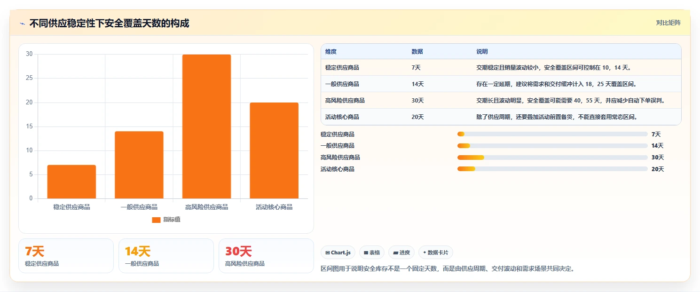Select the Chart.js tag

(x=338, y=253)
